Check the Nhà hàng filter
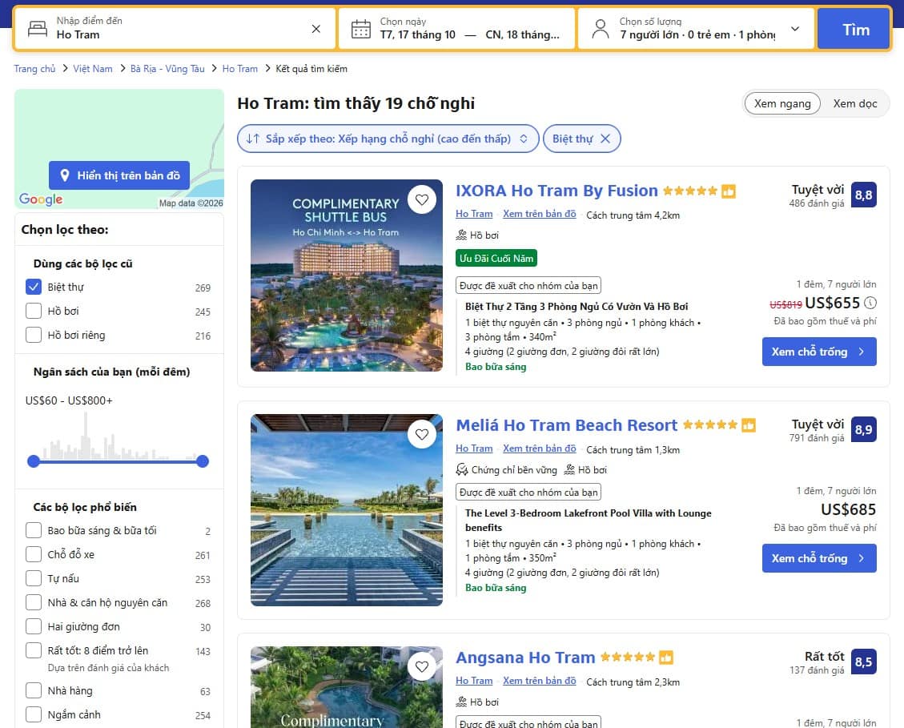Viewport: 904px width, 728px height. (x=34, y=690)
